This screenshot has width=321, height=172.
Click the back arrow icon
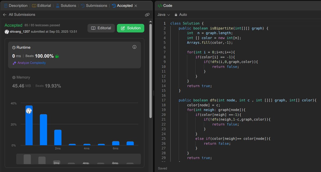click(5, 15)
